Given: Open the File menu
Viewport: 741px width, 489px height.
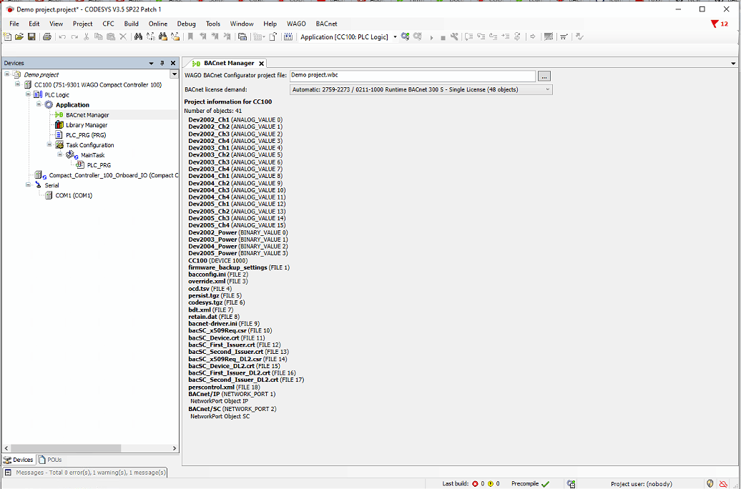Looking at the screenshot, I should [14, 24].
